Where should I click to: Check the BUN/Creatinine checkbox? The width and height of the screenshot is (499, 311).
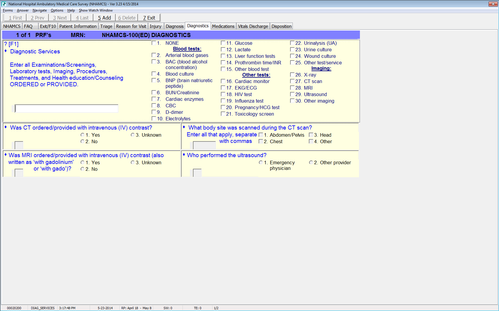[x=154, y=92]
